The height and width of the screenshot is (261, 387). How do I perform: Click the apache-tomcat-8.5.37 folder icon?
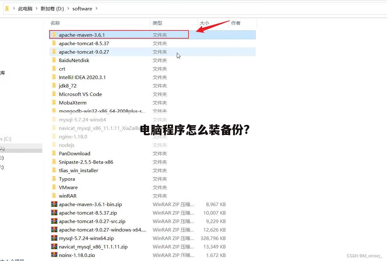54,43
